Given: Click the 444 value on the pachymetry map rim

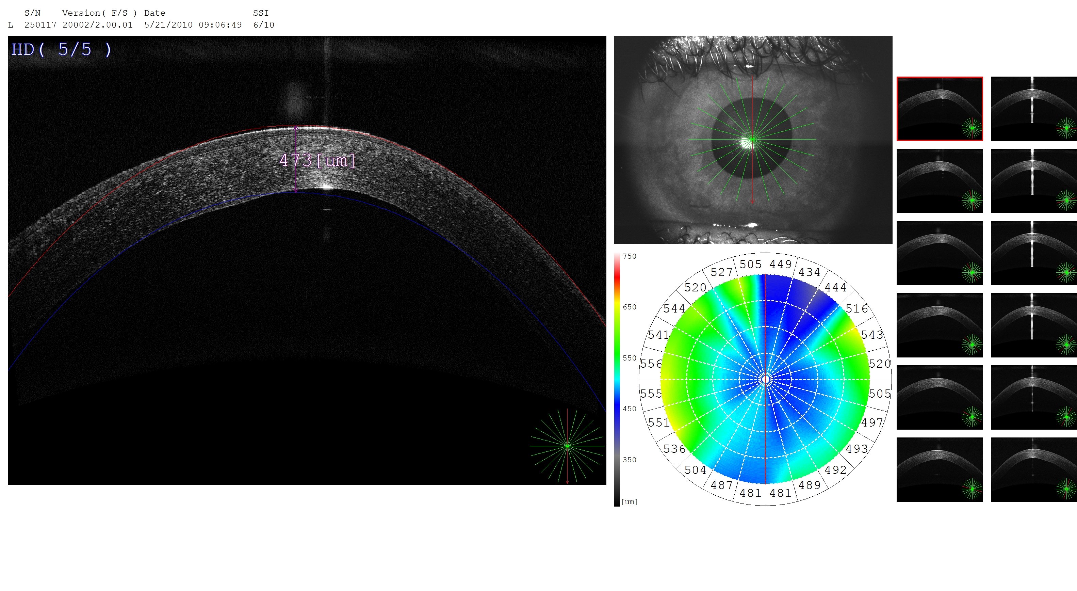Looking at the screenshot, I should (835, 288).
